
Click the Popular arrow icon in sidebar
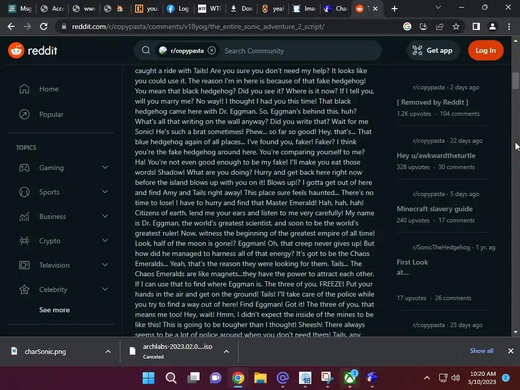24,114
